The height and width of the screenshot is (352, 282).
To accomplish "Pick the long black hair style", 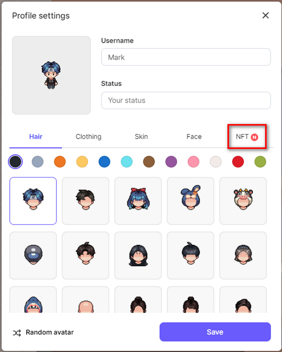I will (138, 256).
